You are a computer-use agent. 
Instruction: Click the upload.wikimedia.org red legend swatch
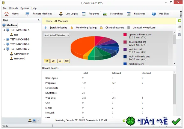(x=125, y=35)
